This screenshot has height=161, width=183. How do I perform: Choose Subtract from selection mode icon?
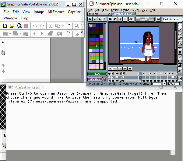click(120, 19)
